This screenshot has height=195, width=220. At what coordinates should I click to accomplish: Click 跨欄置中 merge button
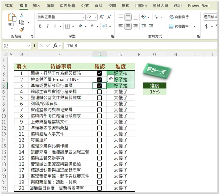(179, 26)
